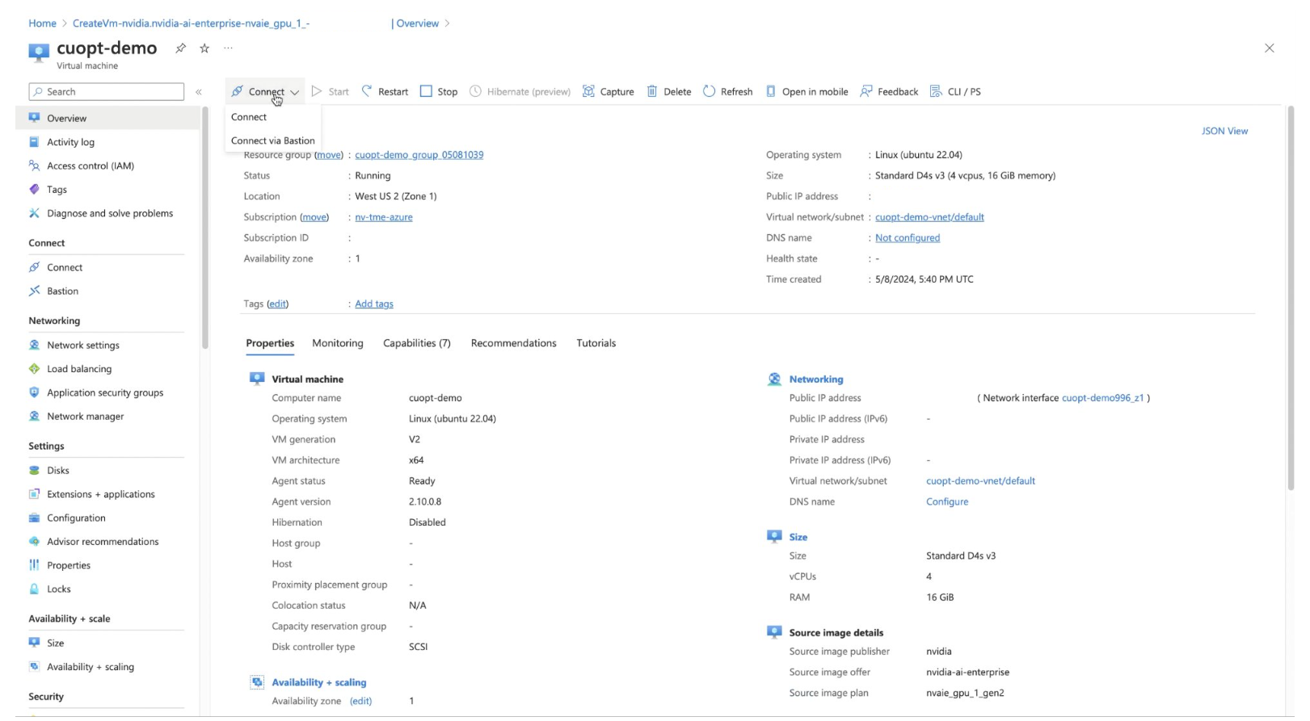
Task: Click the Feedback icon in the toolbar
Action: coord(866,91)
